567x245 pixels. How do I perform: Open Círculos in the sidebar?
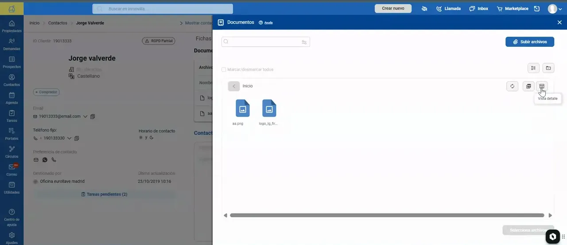pyautogui.click(x=12, y=152)
